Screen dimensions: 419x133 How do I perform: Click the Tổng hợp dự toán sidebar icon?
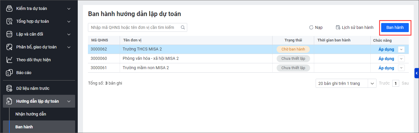point(10,21)
